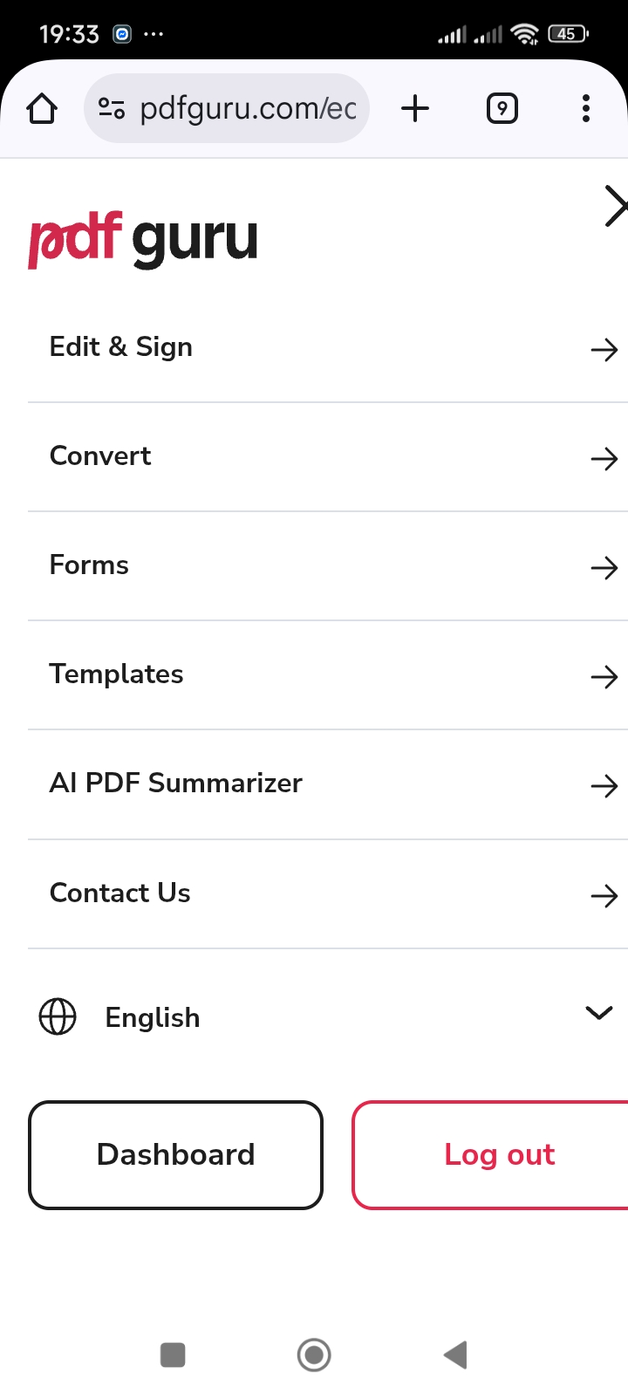Viewport: 628px width, 1396px height.
Task: Tap the globe language icon
Action: pyautogui.click(x=58, y=1016)
